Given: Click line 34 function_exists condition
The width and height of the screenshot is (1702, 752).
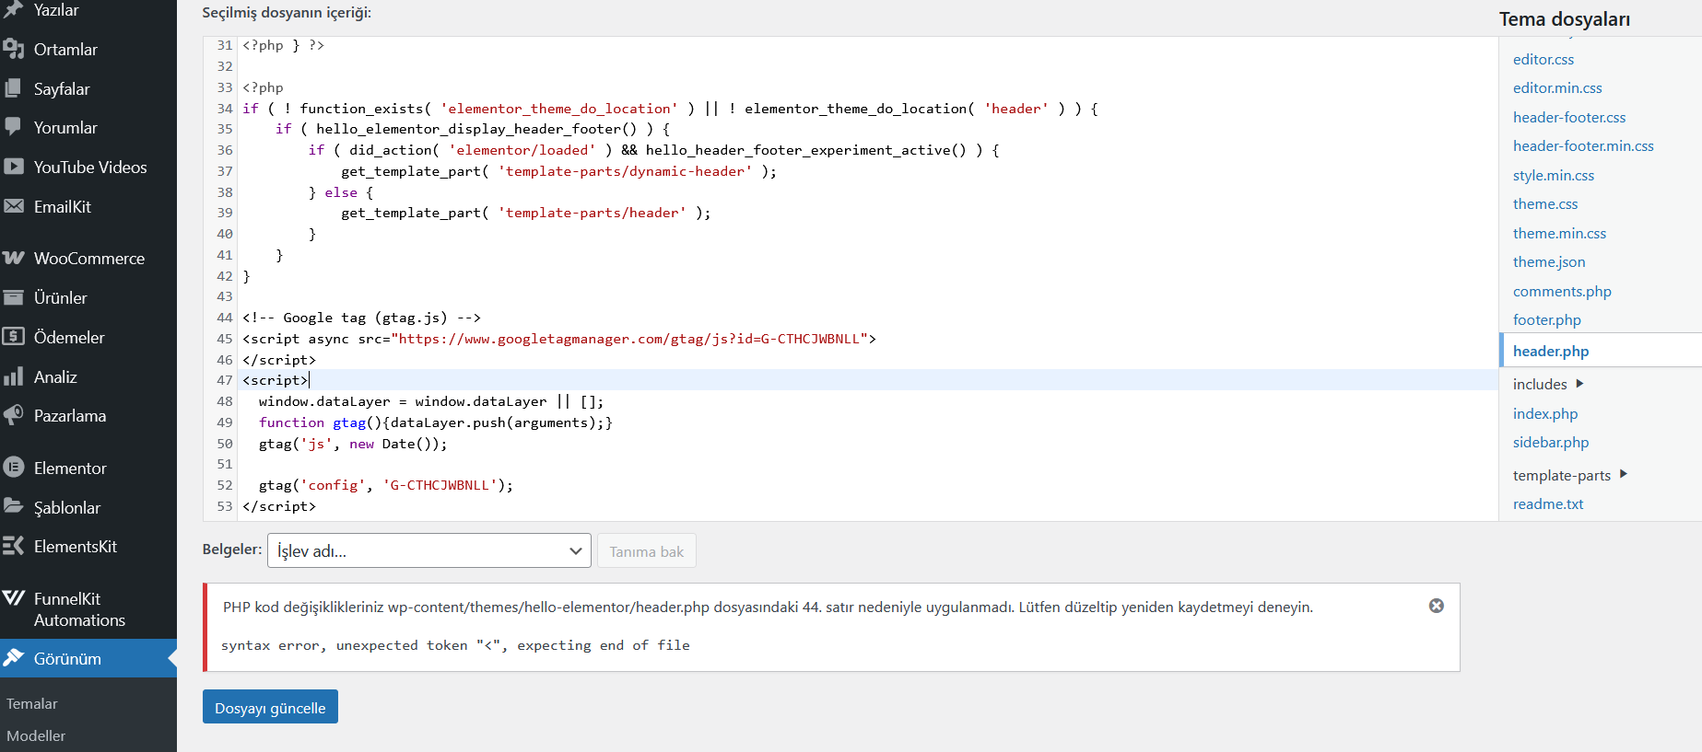Looking at the screenshot, I should (670, 109).
